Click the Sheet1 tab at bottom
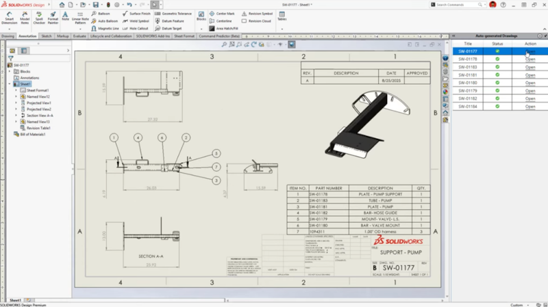Viewport: 548px width, 307px height. tap(14, 299)
